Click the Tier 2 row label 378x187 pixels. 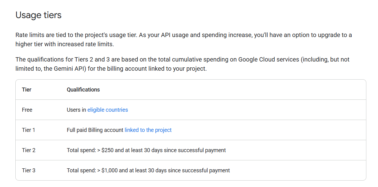pyautogui.click(x=29, y=150)
